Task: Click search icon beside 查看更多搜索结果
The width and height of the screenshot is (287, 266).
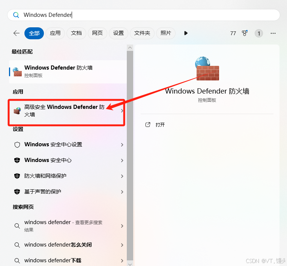Action: pyautogui.click(x=17, y=226)
